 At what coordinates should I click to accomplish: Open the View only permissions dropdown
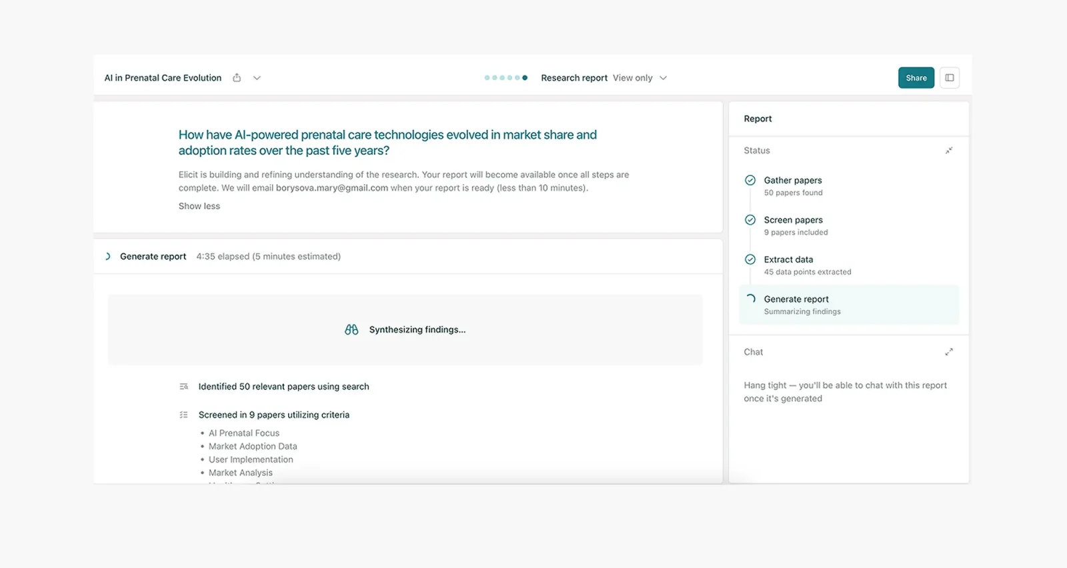click(640, 78)
